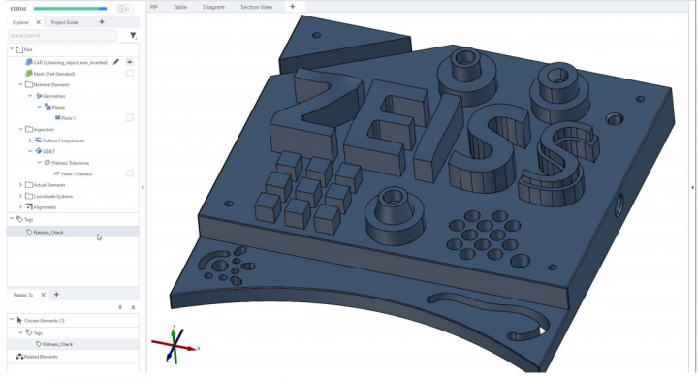Click the Geometries node icon

click(x=39, y=96)
